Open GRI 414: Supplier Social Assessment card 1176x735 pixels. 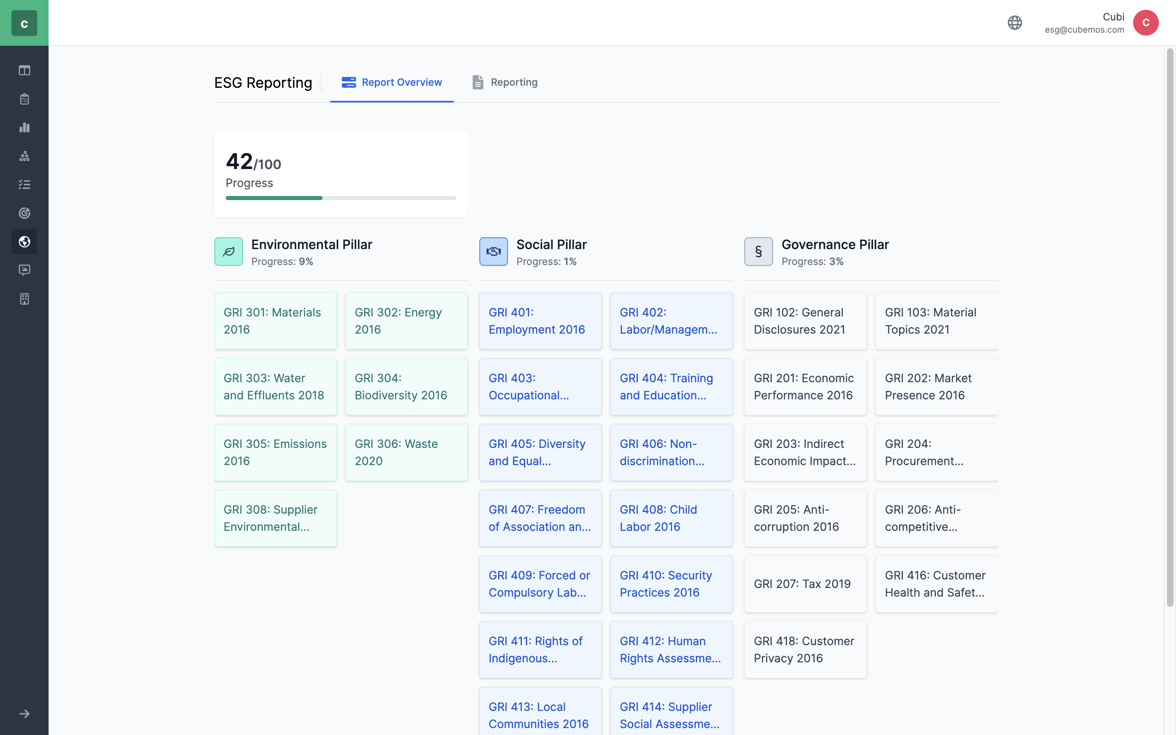[x=672, y=711]
